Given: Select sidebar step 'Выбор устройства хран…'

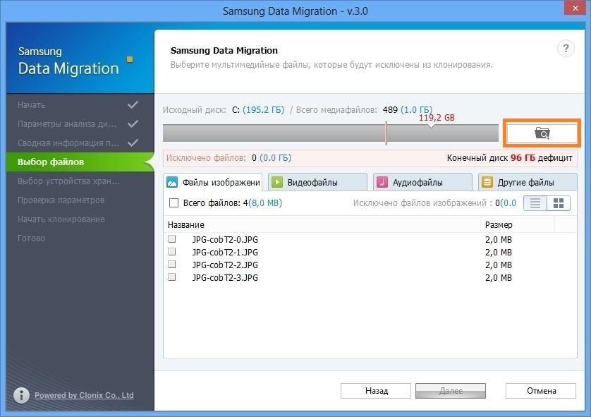Looking at the screenshot, I should coord(68,181).
